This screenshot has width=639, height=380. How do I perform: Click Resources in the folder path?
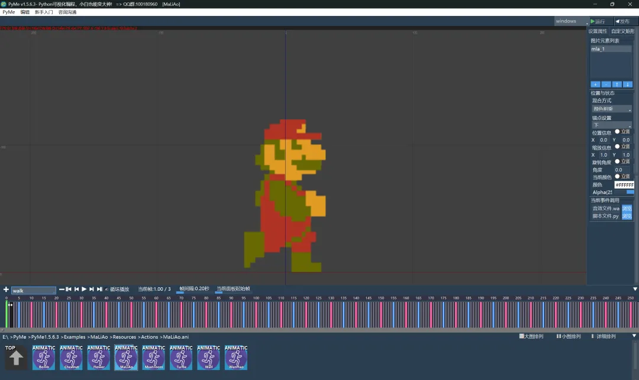[124, 337]
